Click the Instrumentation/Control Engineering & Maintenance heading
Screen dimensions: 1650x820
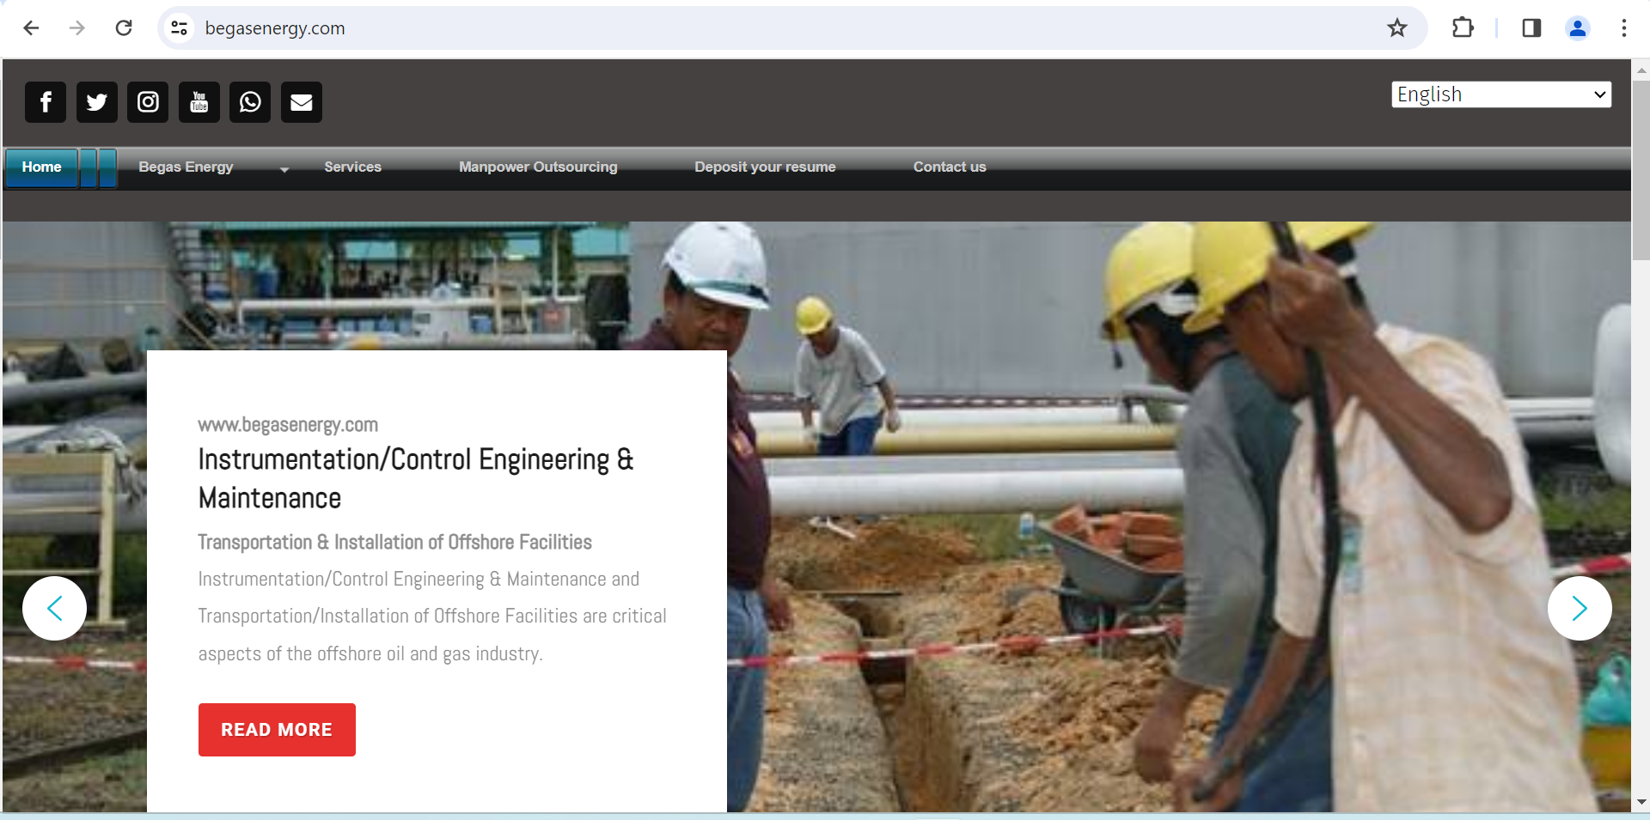(416, 478)
